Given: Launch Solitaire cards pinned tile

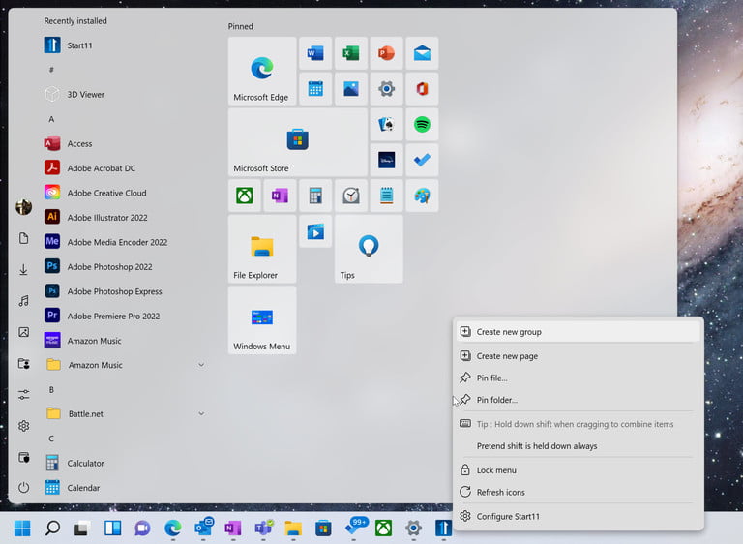Looking at the screenshot, I should 387,124.
